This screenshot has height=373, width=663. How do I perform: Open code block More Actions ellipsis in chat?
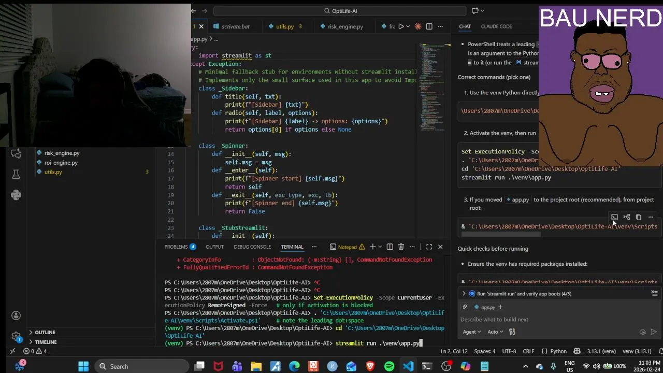click(x=651, y=217)
